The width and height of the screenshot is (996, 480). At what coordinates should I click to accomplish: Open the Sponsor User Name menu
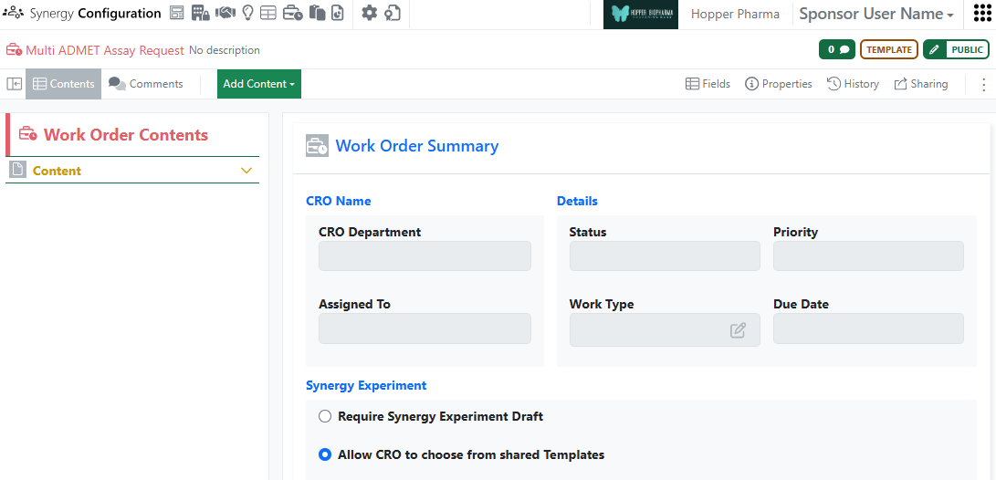876,15
